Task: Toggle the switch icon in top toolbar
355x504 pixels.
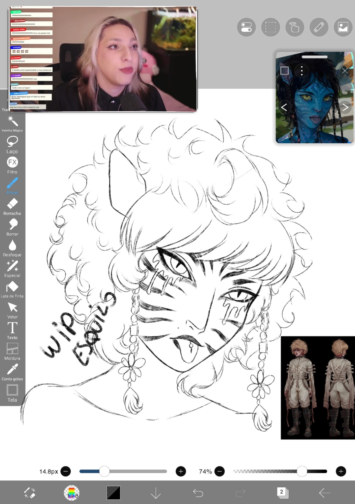Action: 246,27
